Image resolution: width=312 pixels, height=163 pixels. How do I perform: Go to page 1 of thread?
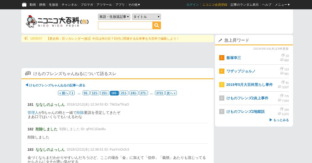pos(72,93)
